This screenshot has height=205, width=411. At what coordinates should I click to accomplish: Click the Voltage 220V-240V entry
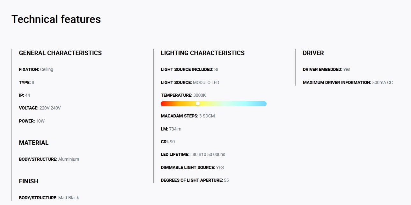click(40, 108)
